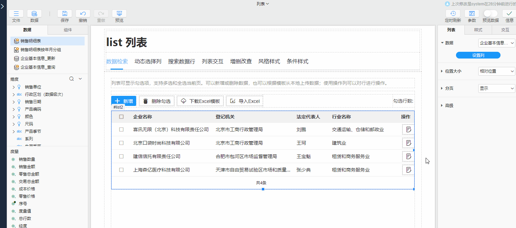Open the pagination 显示 dropdown
The image size is (516, 228).
pos(496,88)
